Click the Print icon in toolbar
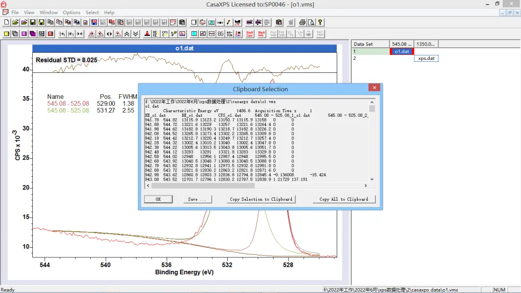The height and width of the screenshot is (293, 521). tap(302, 22)
